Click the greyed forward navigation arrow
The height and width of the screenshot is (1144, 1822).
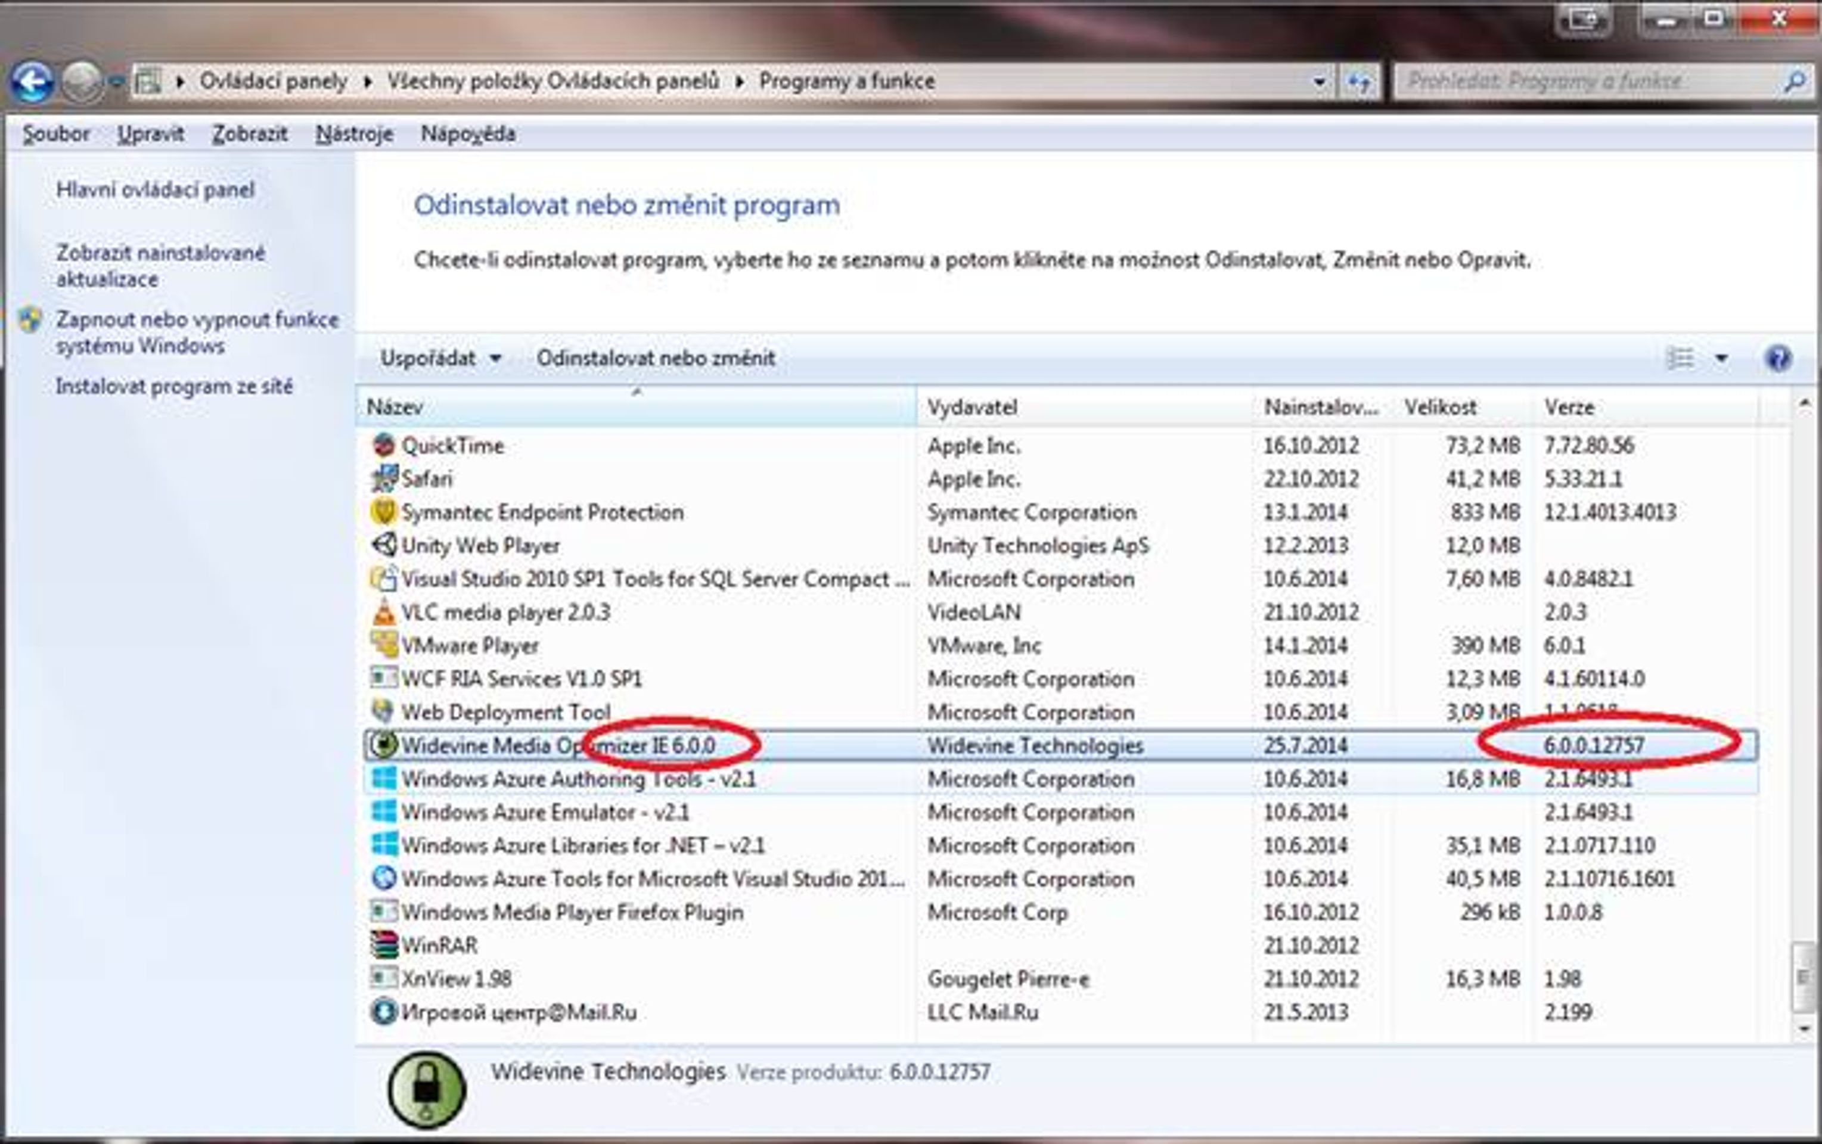82,82
